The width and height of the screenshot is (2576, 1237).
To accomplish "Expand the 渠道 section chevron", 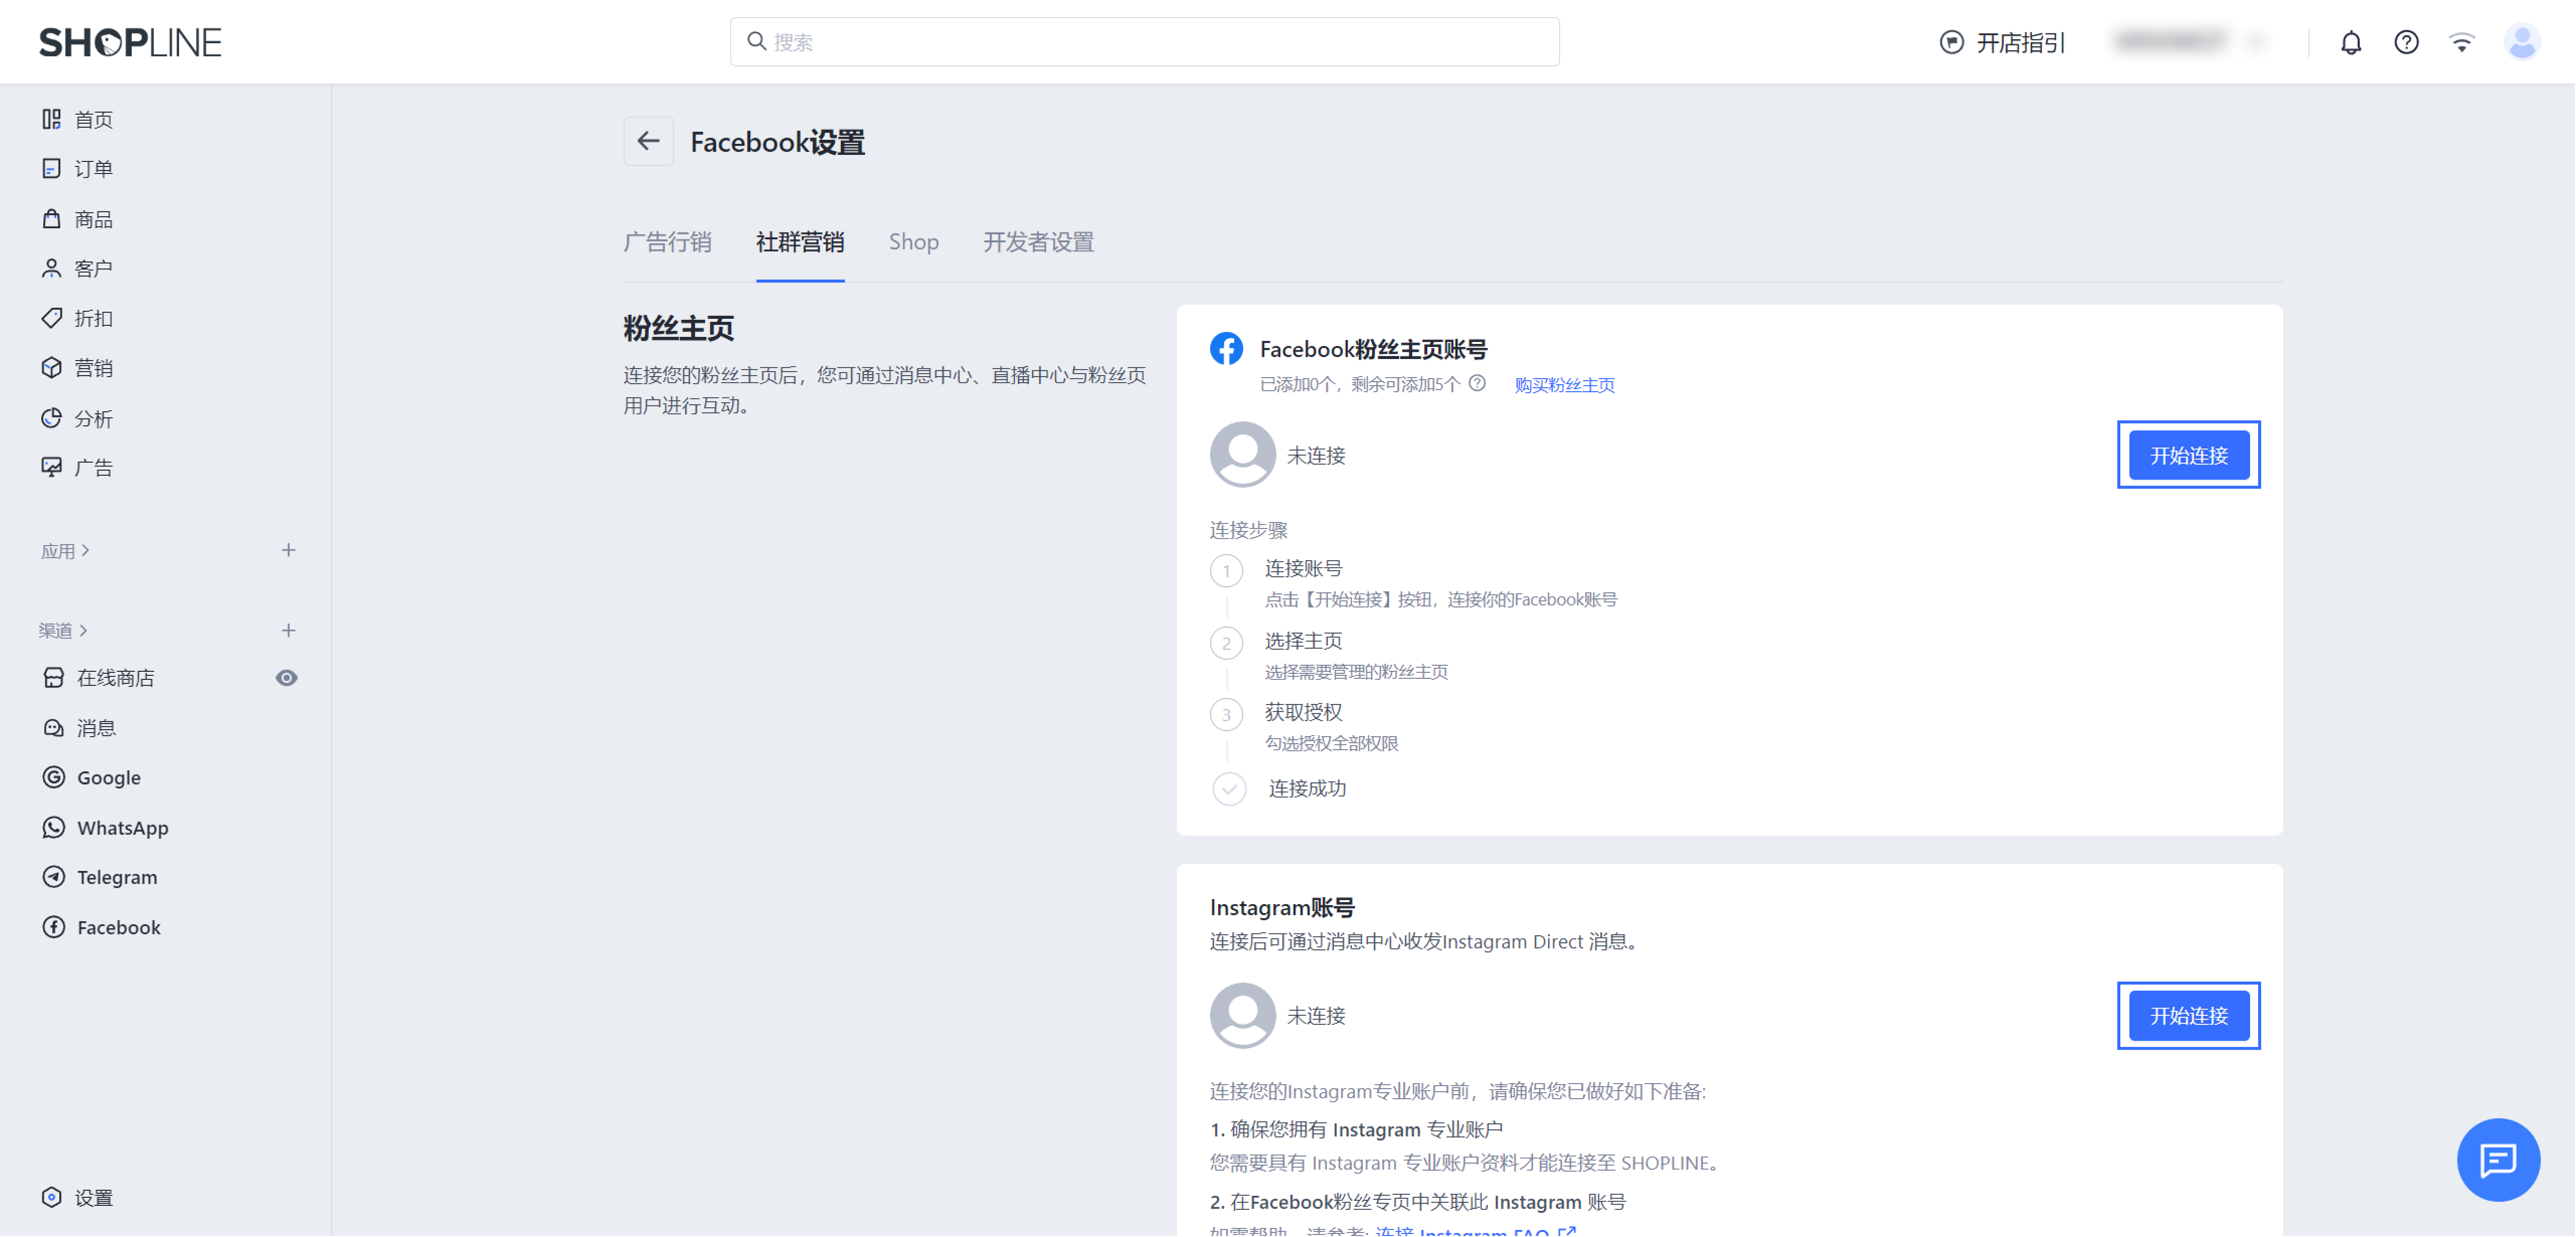I will click(84, 630).
